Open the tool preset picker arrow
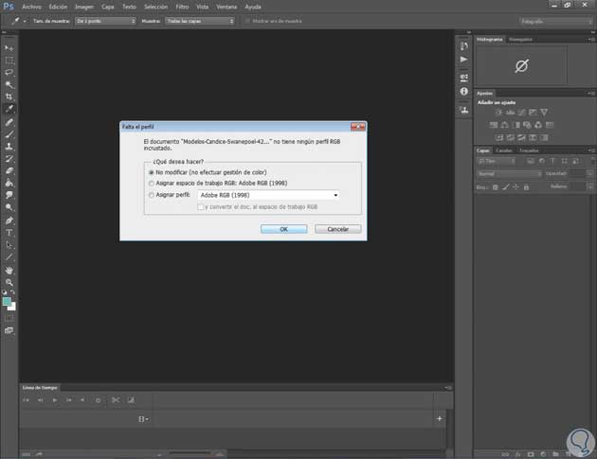Image resolution: width=597 pixels, height=459 pixels. tap(25, 22)
